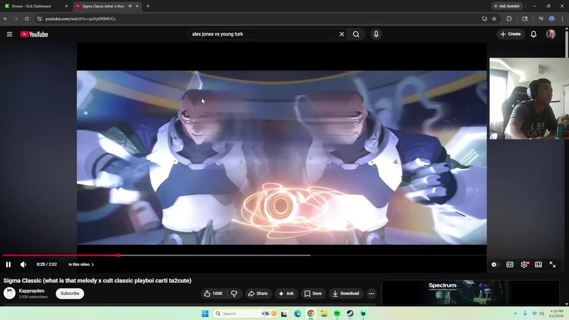Open the YouTube guide hamburger menu
Viewport: 569px width, 320px height.
pos(9,34)
